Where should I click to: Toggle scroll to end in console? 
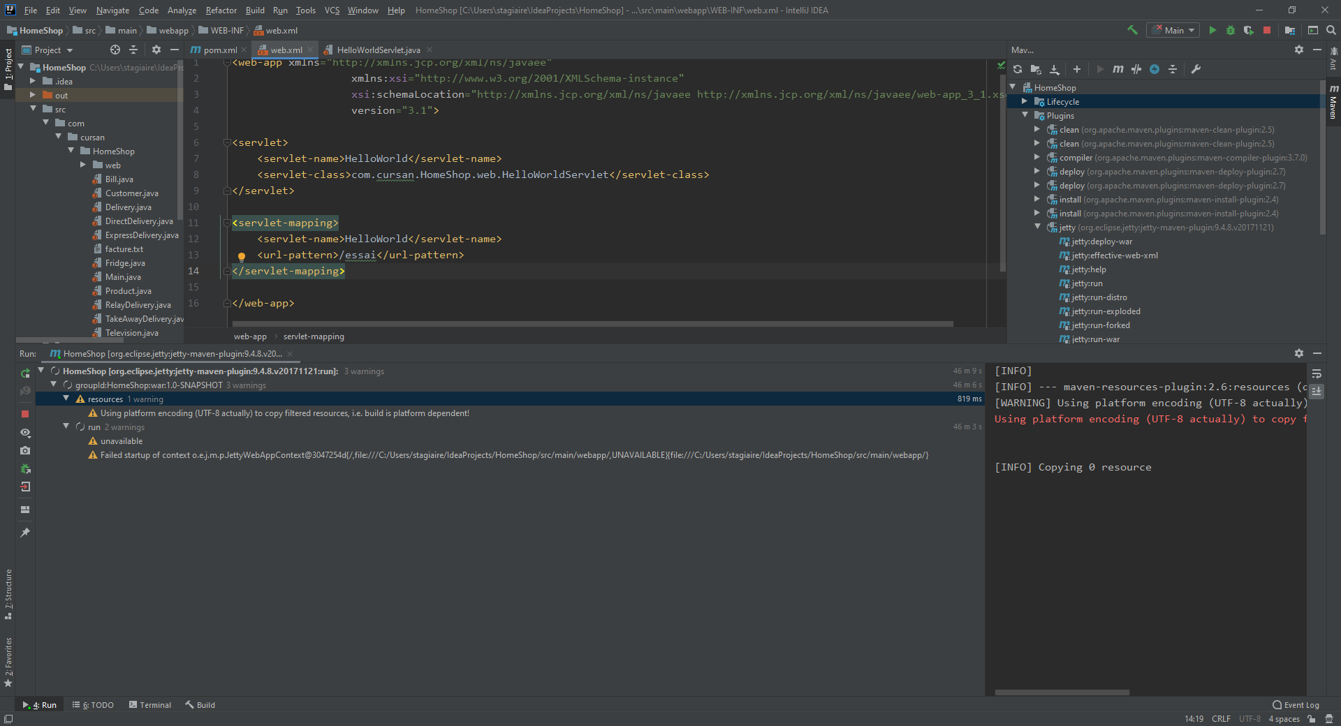tap(1317, 392)
